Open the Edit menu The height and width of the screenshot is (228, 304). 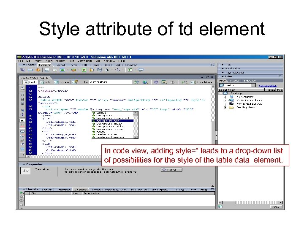(29, 61)
